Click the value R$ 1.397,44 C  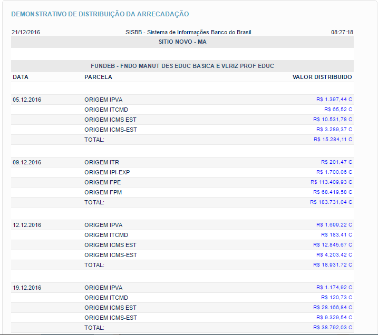pos(334,100)
